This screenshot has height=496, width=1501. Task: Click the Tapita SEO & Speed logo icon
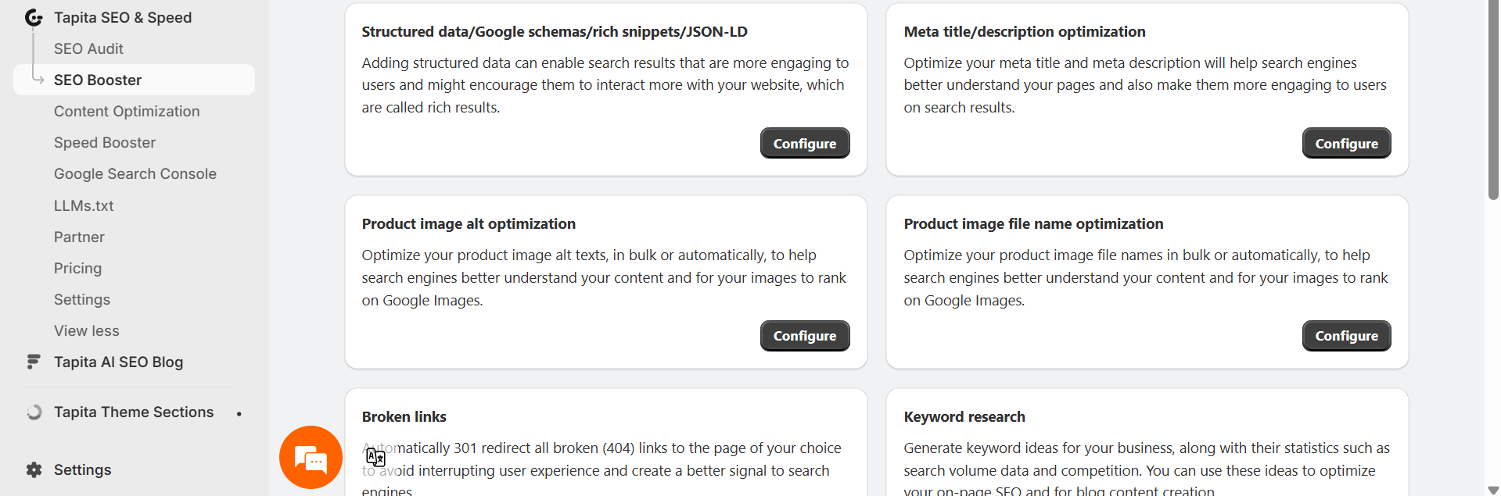(34, 17)
